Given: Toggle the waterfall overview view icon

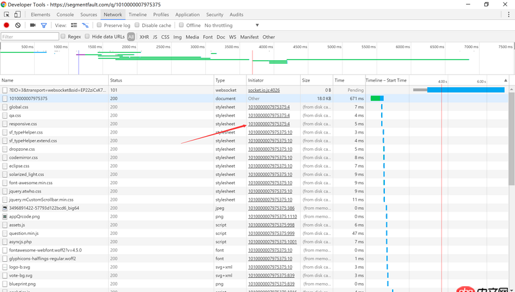Looking at the screenshot, I should 85,26.
